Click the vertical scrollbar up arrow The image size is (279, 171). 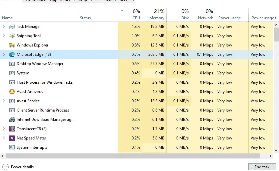pyautogui.click(x=276, y=25)
